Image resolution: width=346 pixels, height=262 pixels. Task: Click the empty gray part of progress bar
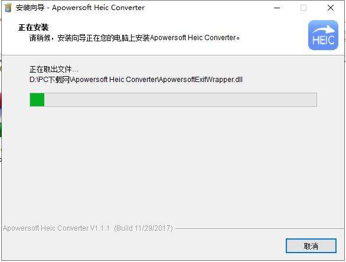click(x=181, y=100)
